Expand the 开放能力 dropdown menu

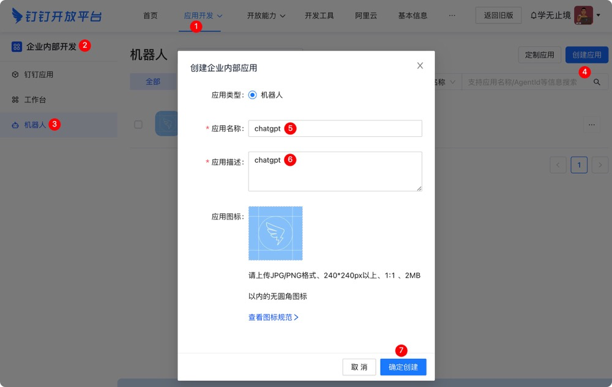coord(266,15)
